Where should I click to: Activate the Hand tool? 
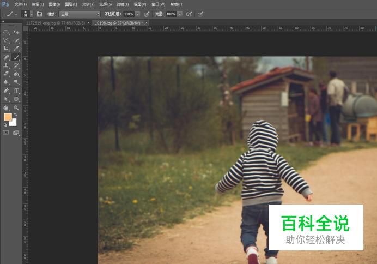tap(7, 107)
